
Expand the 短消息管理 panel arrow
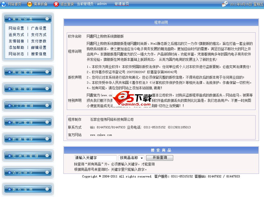coord(47,156)
